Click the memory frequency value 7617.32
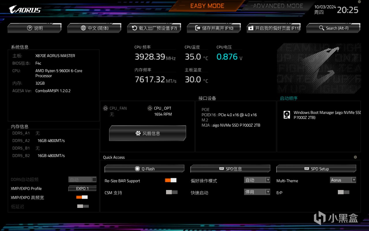Viewport: 369px width, 231px height. [150, 79]
